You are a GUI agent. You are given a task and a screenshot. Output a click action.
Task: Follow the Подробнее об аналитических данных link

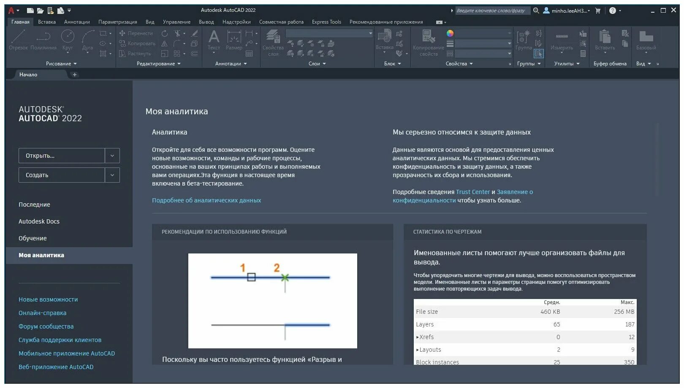click(x=206, y=200)
